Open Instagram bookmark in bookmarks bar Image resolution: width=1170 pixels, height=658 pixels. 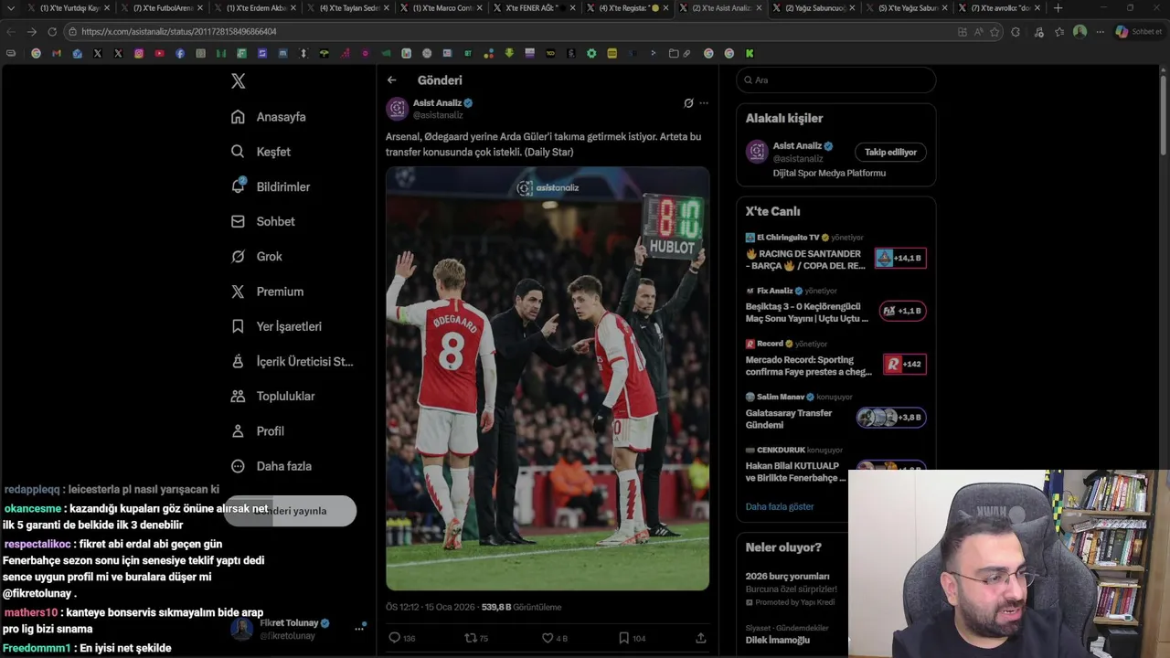(x=139, y=53)
